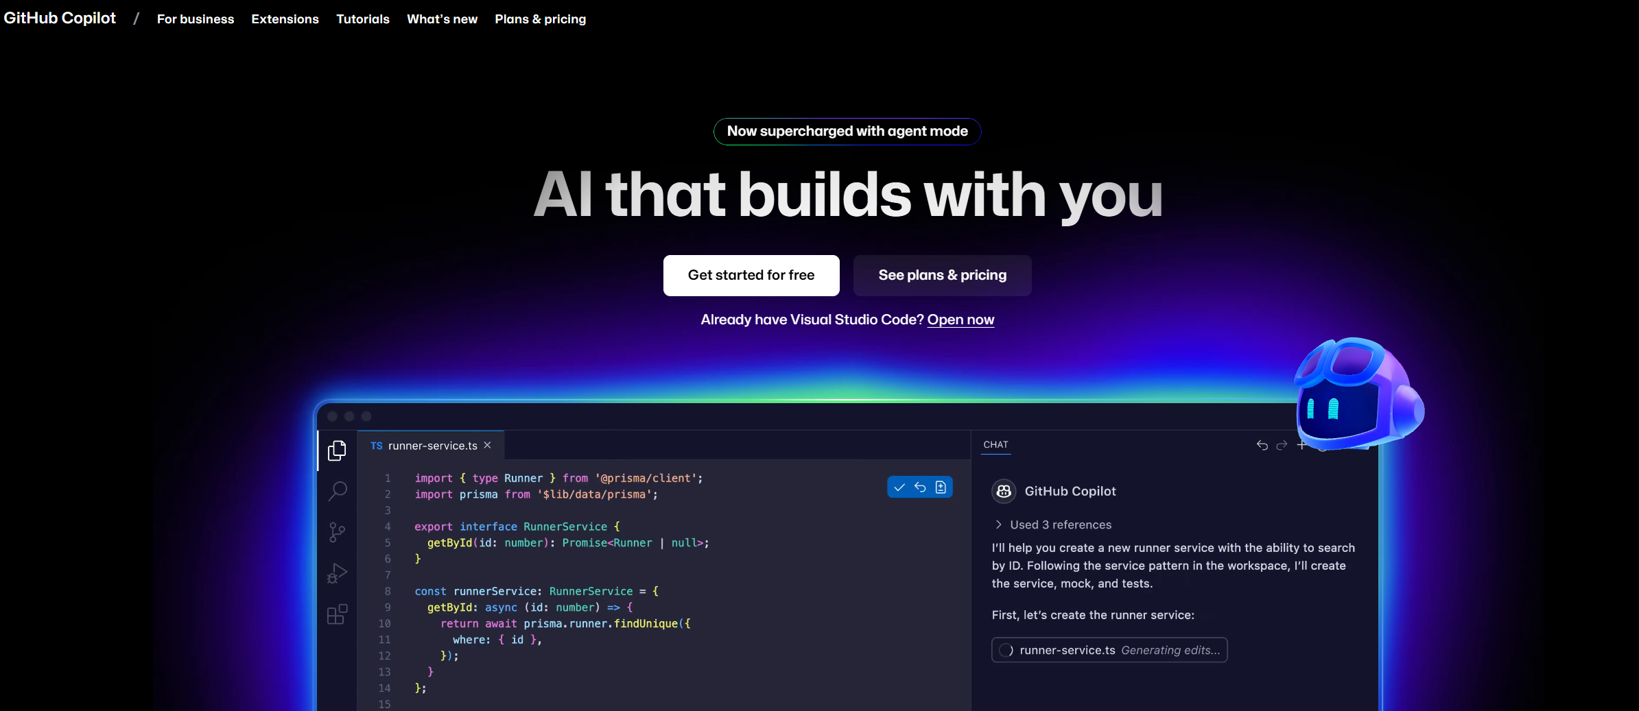Click the loading spinner beside runner-service.ts
The width and height of the screenshot is (1639, 711).
coord(1006,650)
